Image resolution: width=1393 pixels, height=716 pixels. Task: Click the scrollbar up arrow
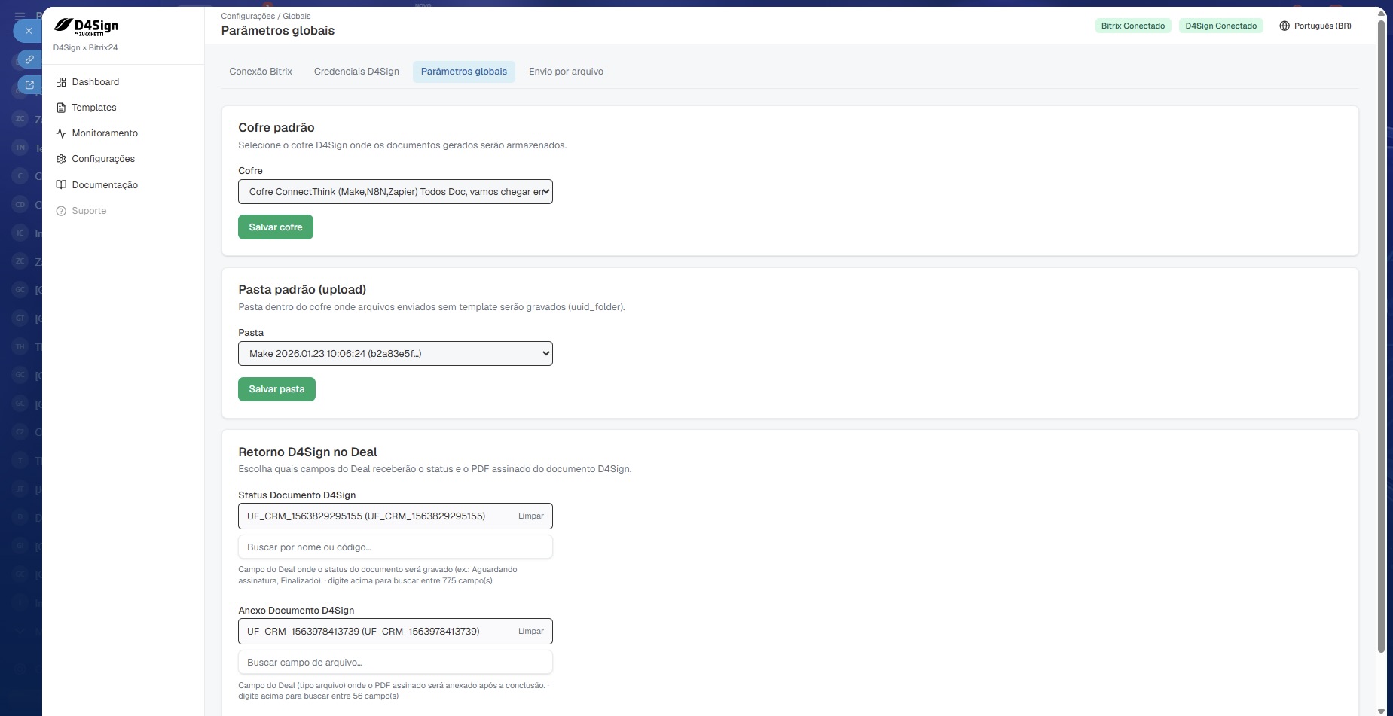pos(1381,13)
